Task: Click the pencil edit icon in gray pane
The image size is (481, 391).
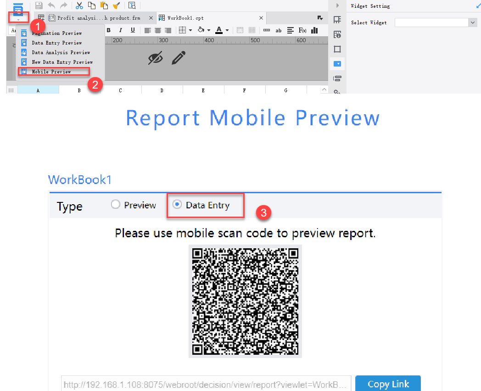Action: [179, 58]
